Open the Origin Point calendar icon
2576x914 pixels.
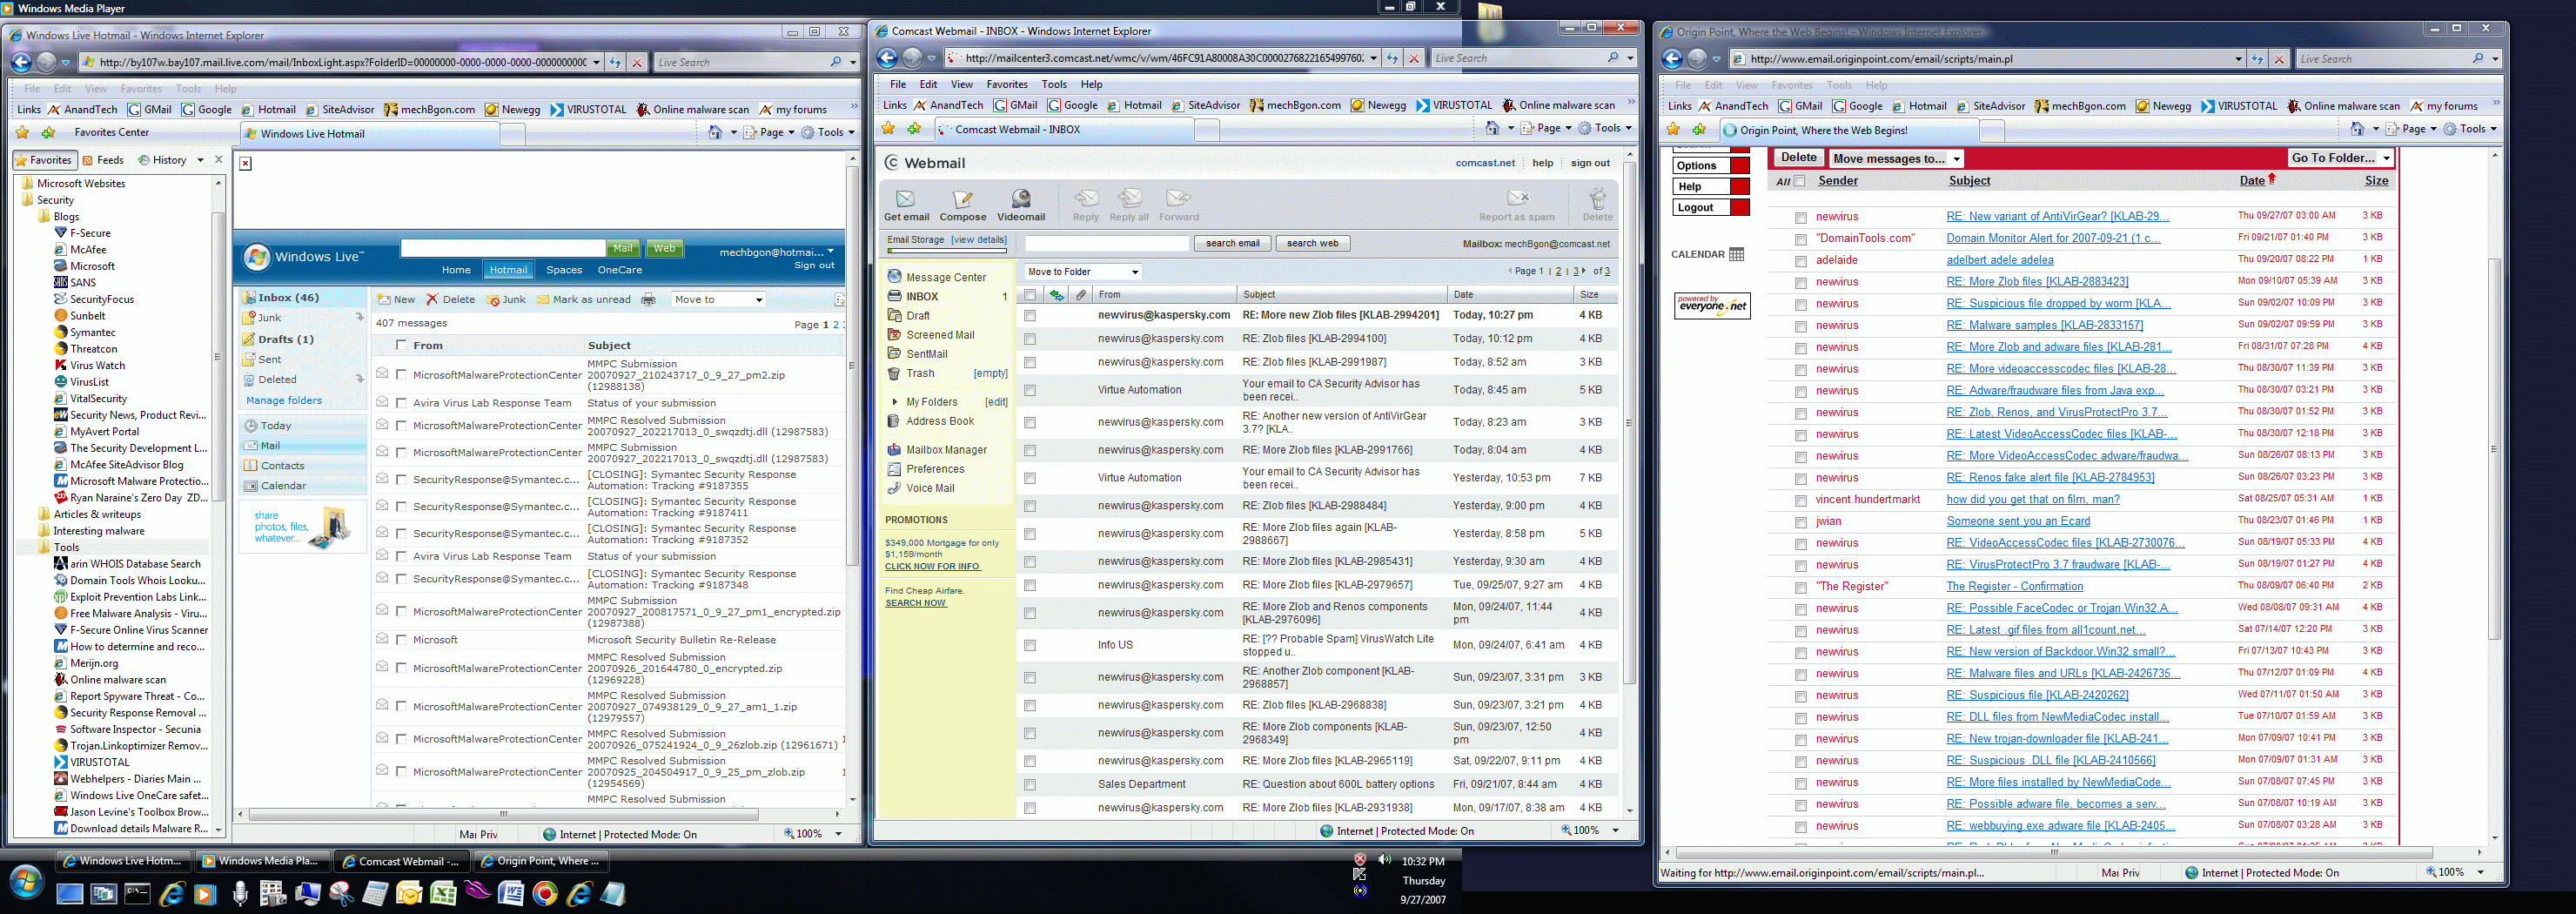pyautogui.click(x=1736, y=255)
